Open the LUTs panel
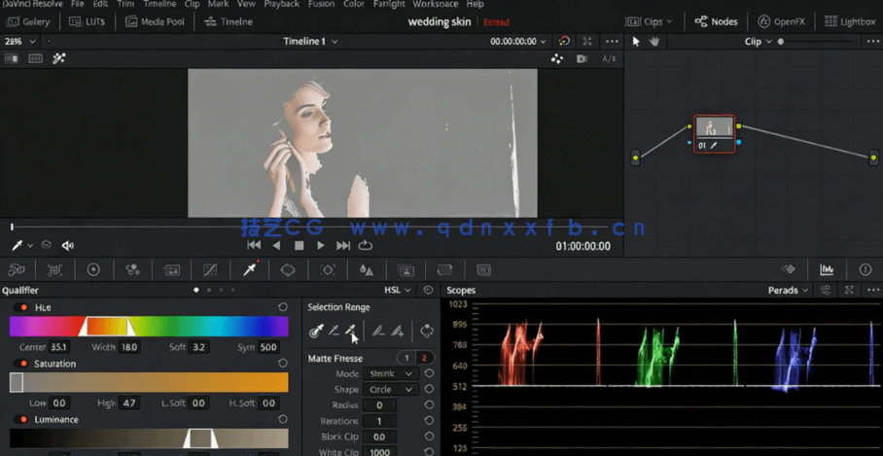This screenshot has width=883, height=456. [x=85, y=22]
